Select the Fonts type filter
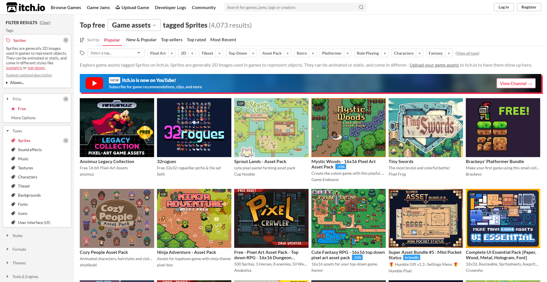This screenshot has height=282, width=547. pyautogui.click(x=23, y=204)
